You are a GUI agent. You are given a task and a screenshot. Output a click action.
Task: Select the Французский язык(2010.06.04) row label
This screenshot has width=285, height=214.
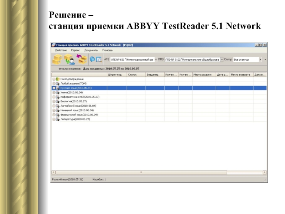click(x=79, y=115)
